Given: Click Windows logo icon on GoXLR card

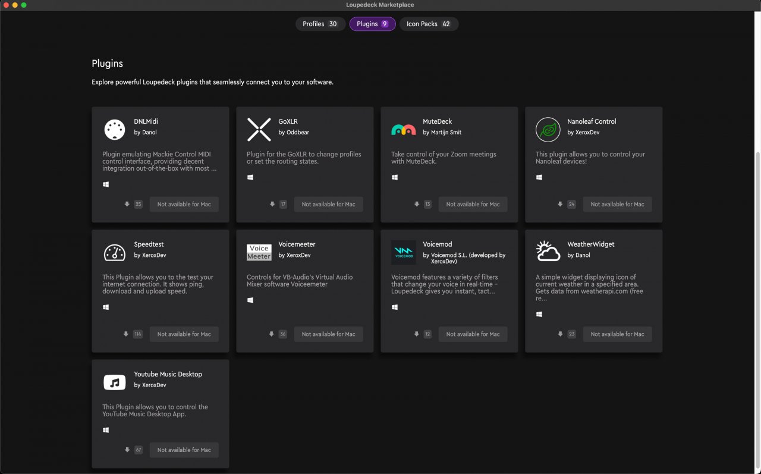Looking at the screenshot, I should pyautogui.click(x=250, y=177).
